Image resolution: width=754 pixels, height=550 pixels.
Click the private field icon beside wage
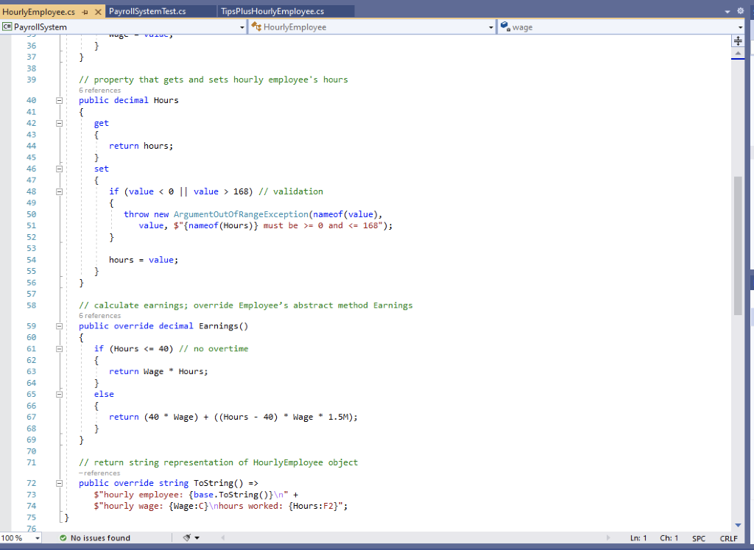505,27
